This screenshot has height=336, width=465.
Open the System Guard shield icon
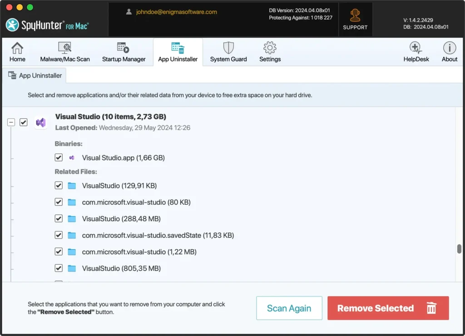point(228,48)
